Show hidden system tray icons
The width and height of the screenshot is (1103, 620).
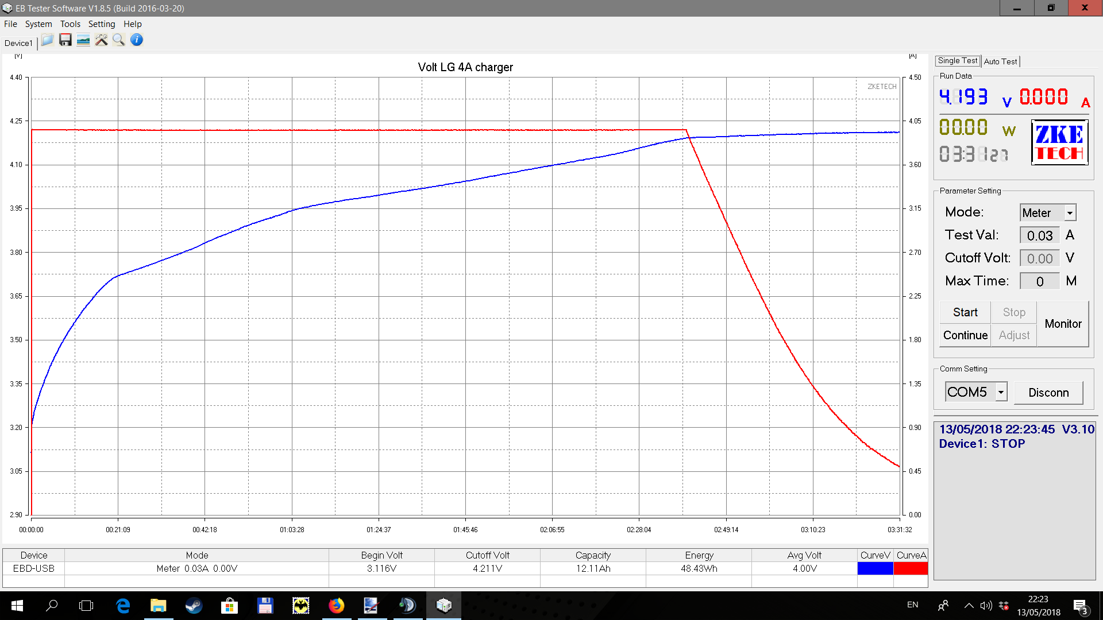point(969,605)
